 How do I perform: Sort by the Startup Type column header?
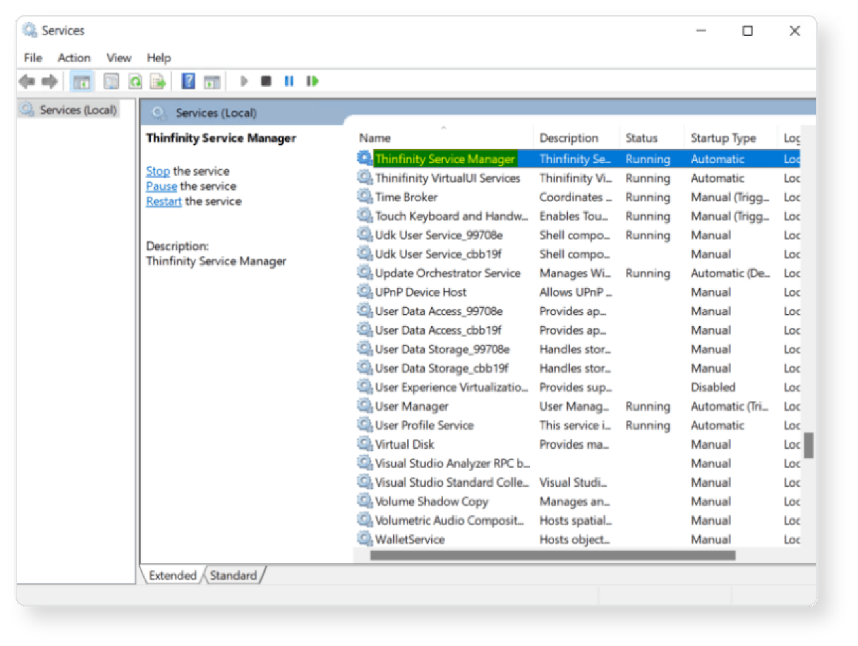point(730,138)
